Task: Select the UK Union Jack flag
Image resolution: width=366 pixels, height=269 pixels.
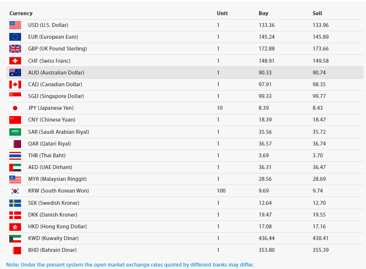Action: pyautogui.click(x=15, y=49)
